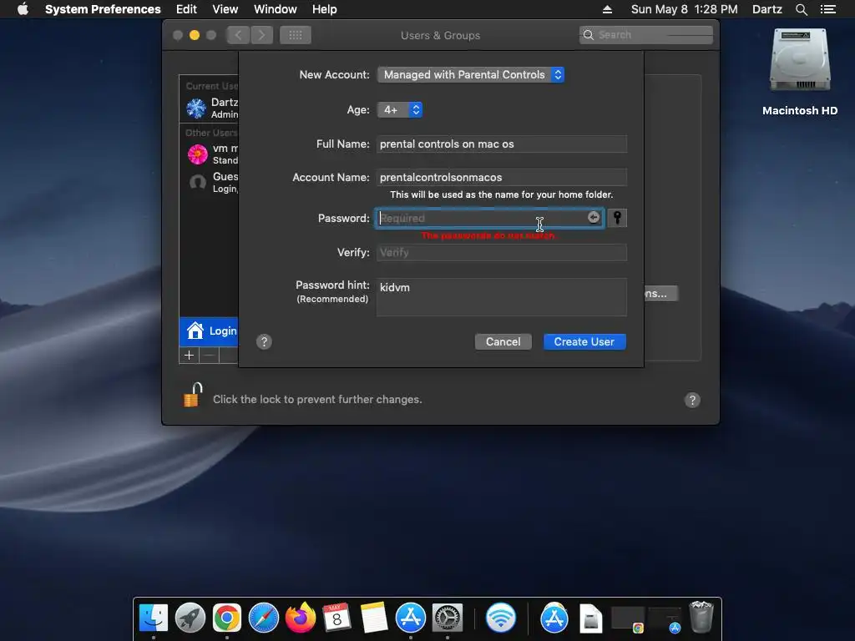855x641 pixels.
Task: Open the disk image file in Dock
Action: [x=590, y=618]
